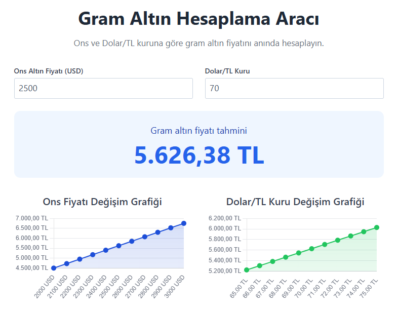Select the 2500 USD data point
Image resolution: width=397 pixels, height=311 pixels.
[119, 246]
